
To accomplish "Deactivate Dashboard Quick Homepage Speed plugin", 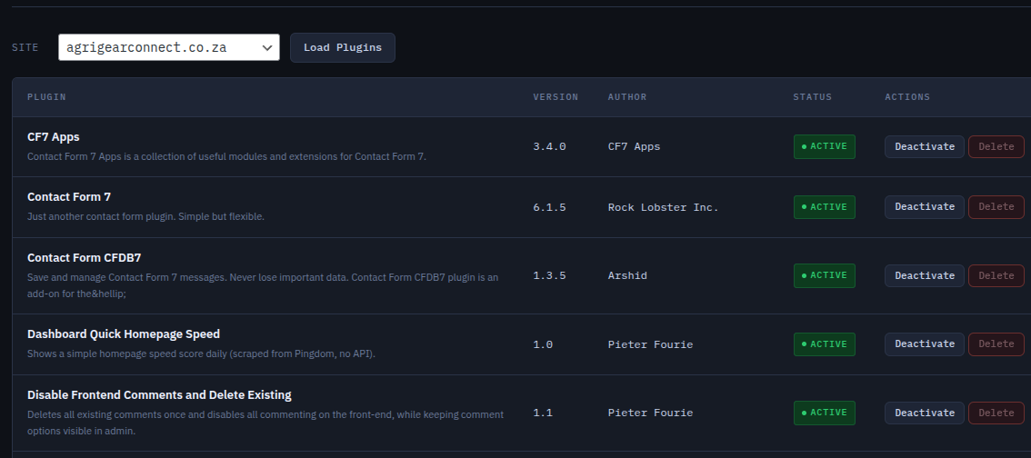I will (x=925, y=344).
